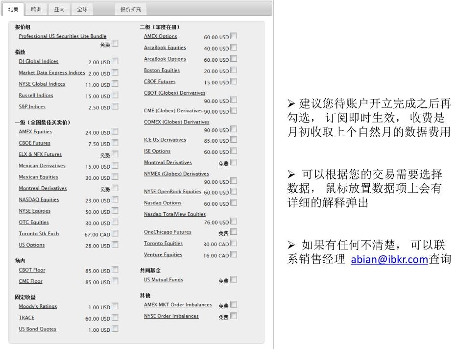Tick the CBOT Floor checkbox
Image resolution: width=455 pixels, height=349 pixels.
[115, 270]
